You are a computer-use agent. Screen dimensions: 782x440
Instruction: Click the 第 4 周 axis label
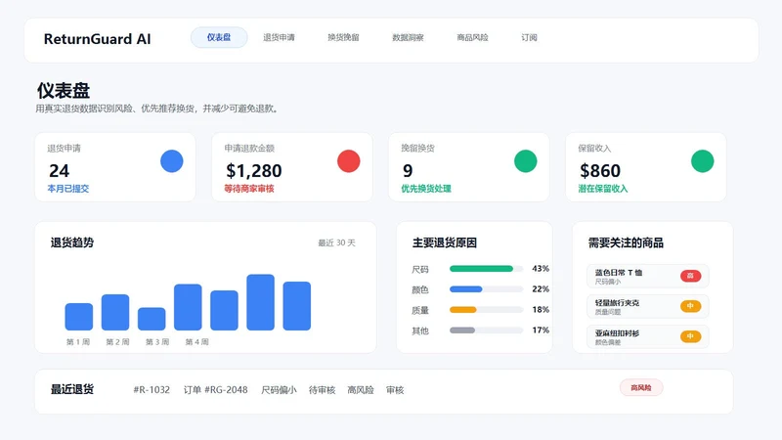pyautogui.click(x=197, y=341)
